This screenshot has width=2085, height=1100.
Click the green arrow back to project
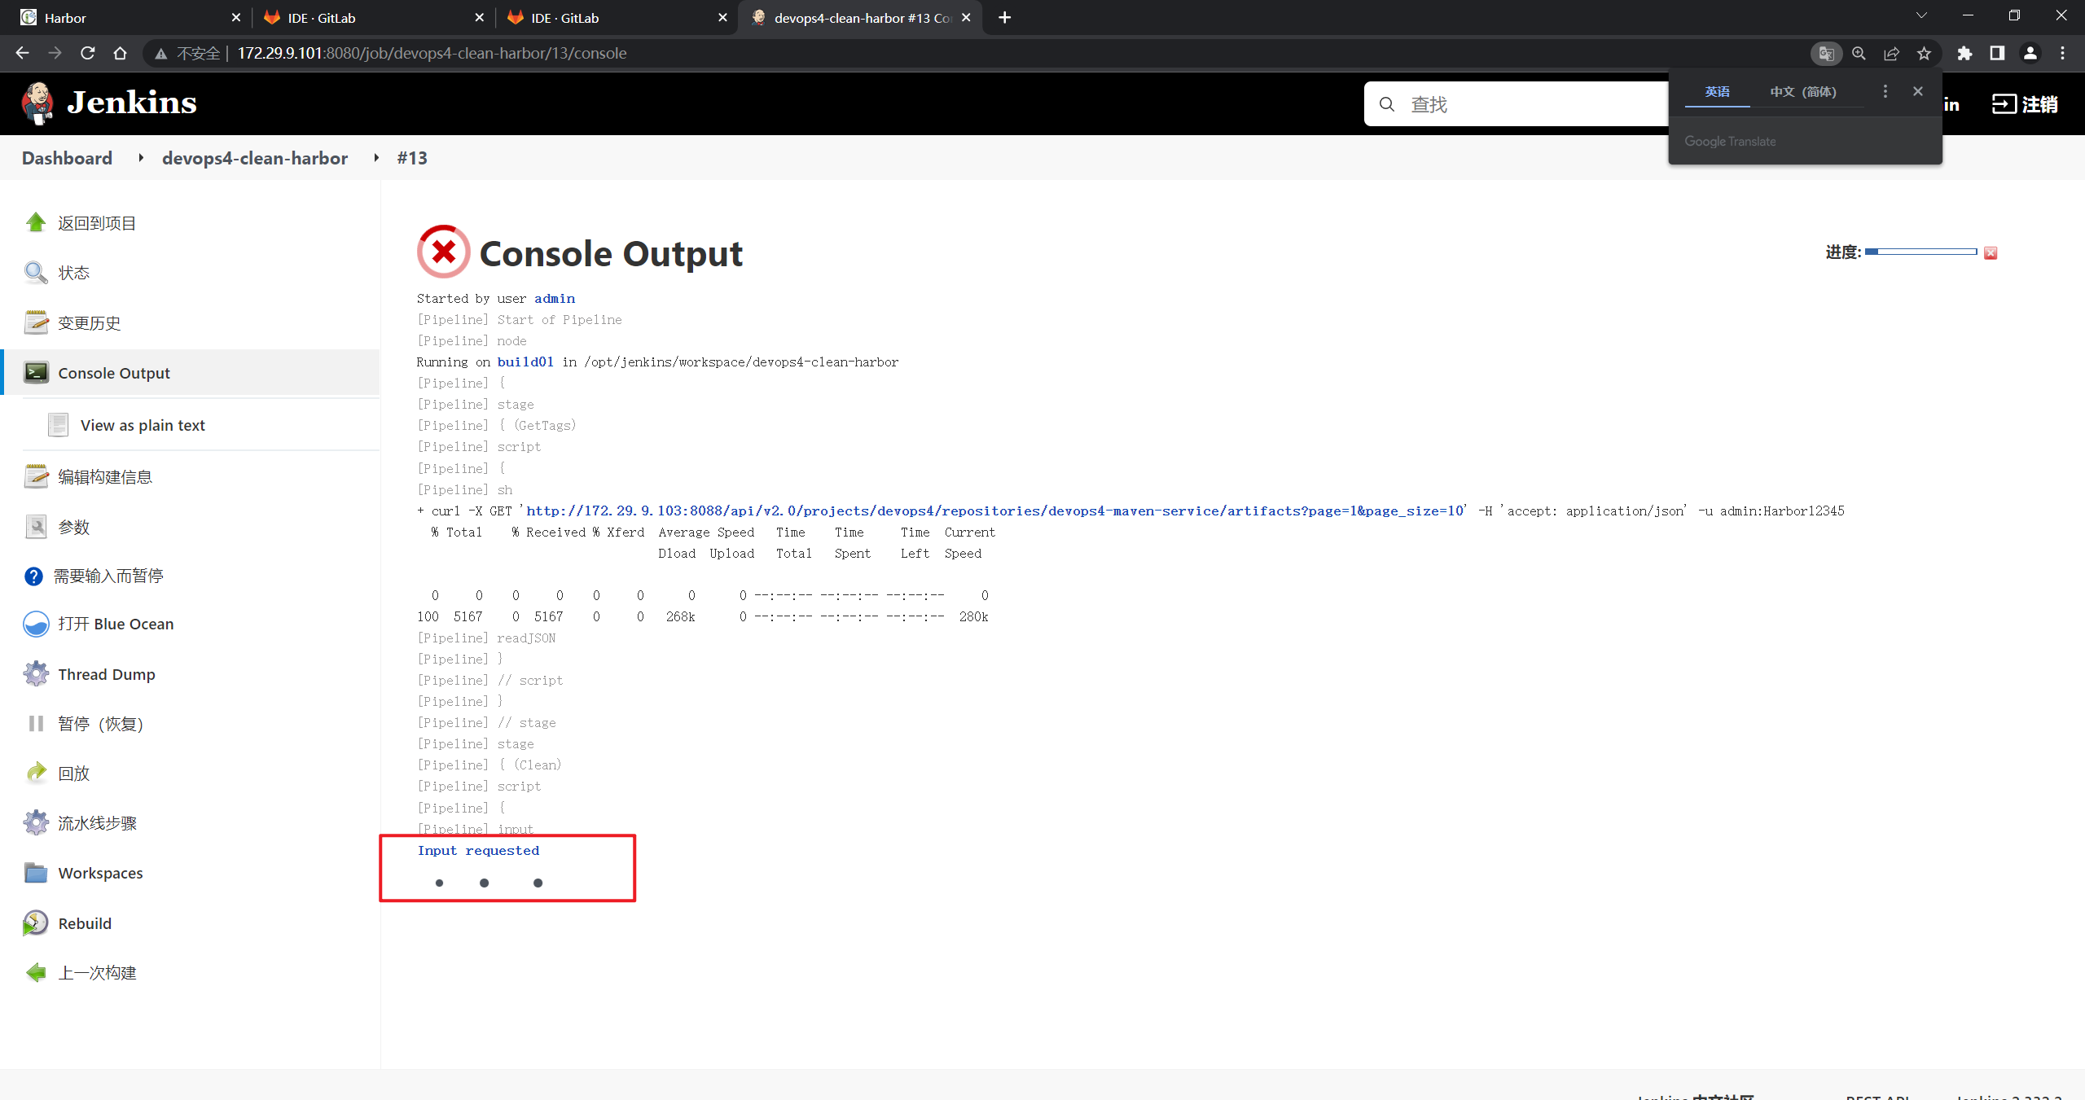[x=36, y=222]
